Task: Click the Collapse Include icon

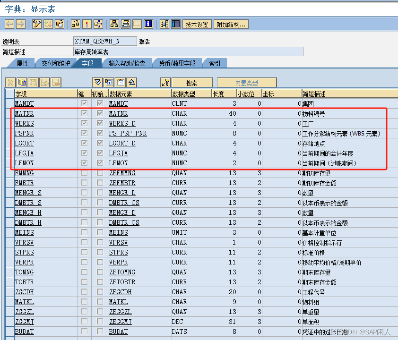Action: tap(121, 82)
